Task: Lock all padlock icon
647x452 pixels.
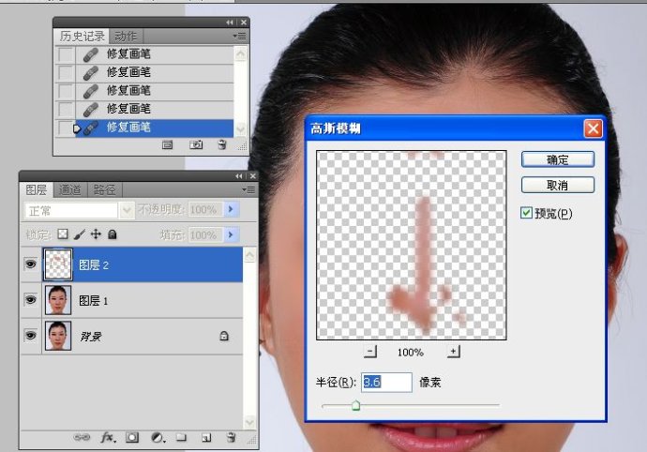Action: (112, 234)
